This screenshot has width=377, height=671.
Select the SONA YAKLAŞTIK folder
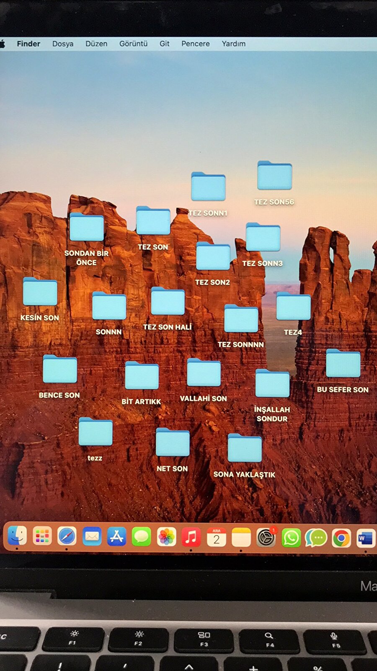pyautogui.click(x=245, y=449)
